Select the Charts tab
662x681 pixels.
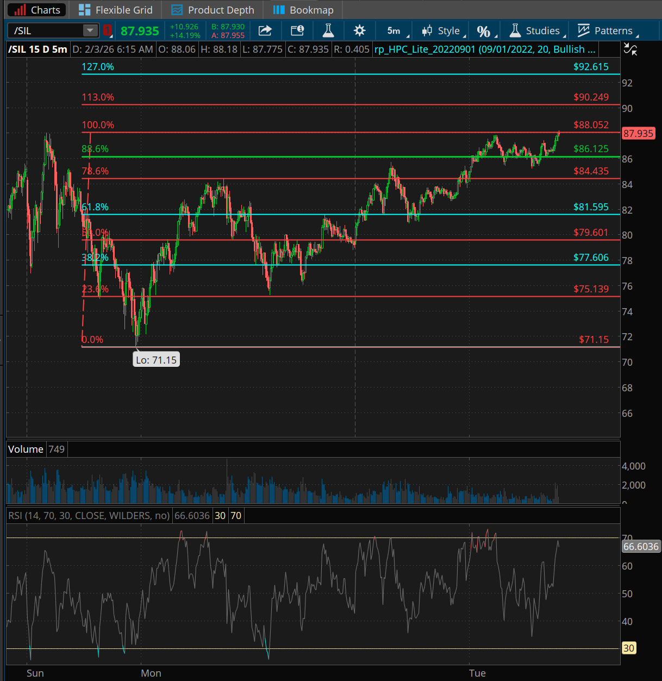[x=37, y=10]
